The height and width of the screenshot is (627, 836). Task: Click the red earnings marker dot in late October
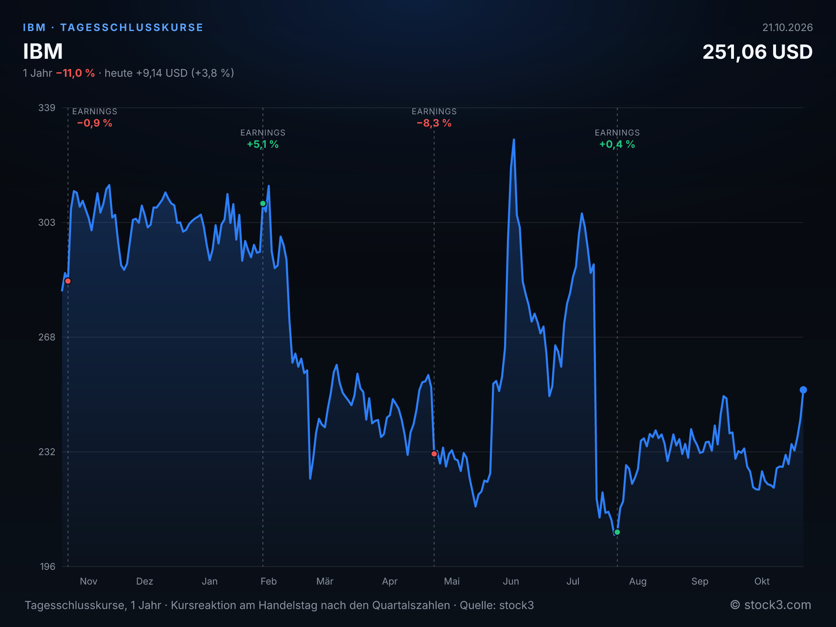(68, 281)
